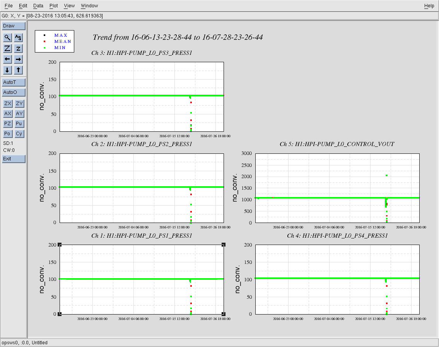The width and height of the screenshot is (439, 347).
Task: Click the AY autoscale Y button
Action: (x=19, y=114)
